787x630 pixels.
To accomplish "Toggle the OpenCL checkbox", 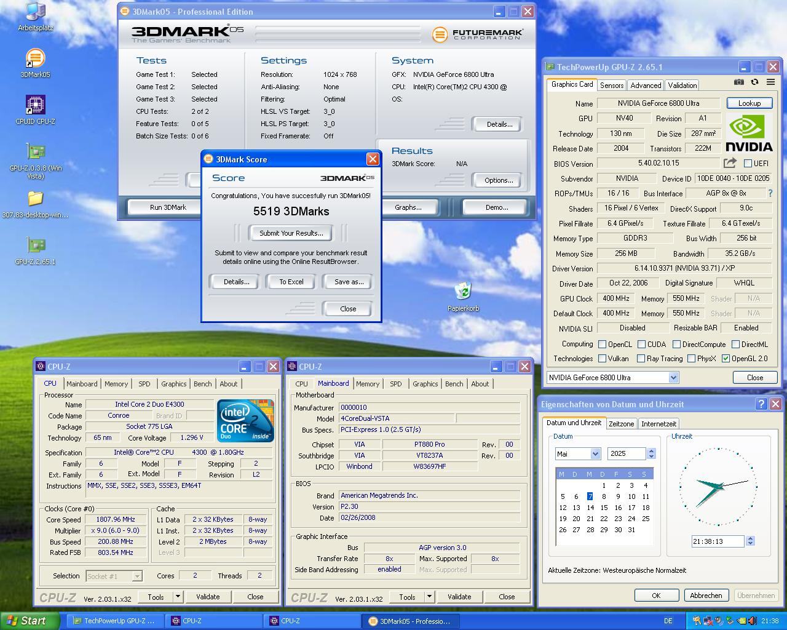I will pos(603,345).
